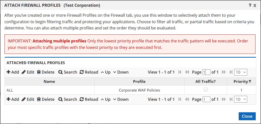Click the Profile column header
Screen dimensions: 261x124
pyautogui.click(x=139, y=81)
